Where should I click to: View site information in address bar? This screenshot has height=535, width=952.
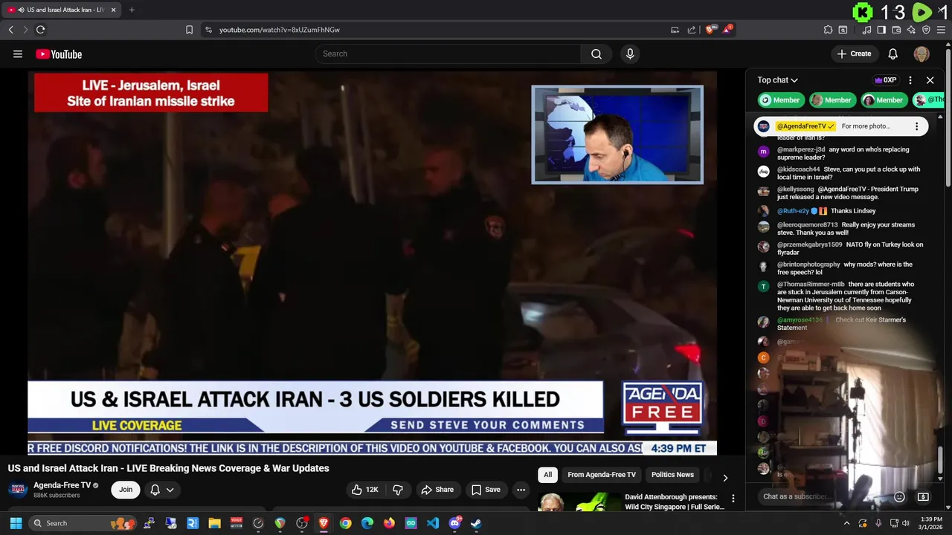tap(208, 30)
